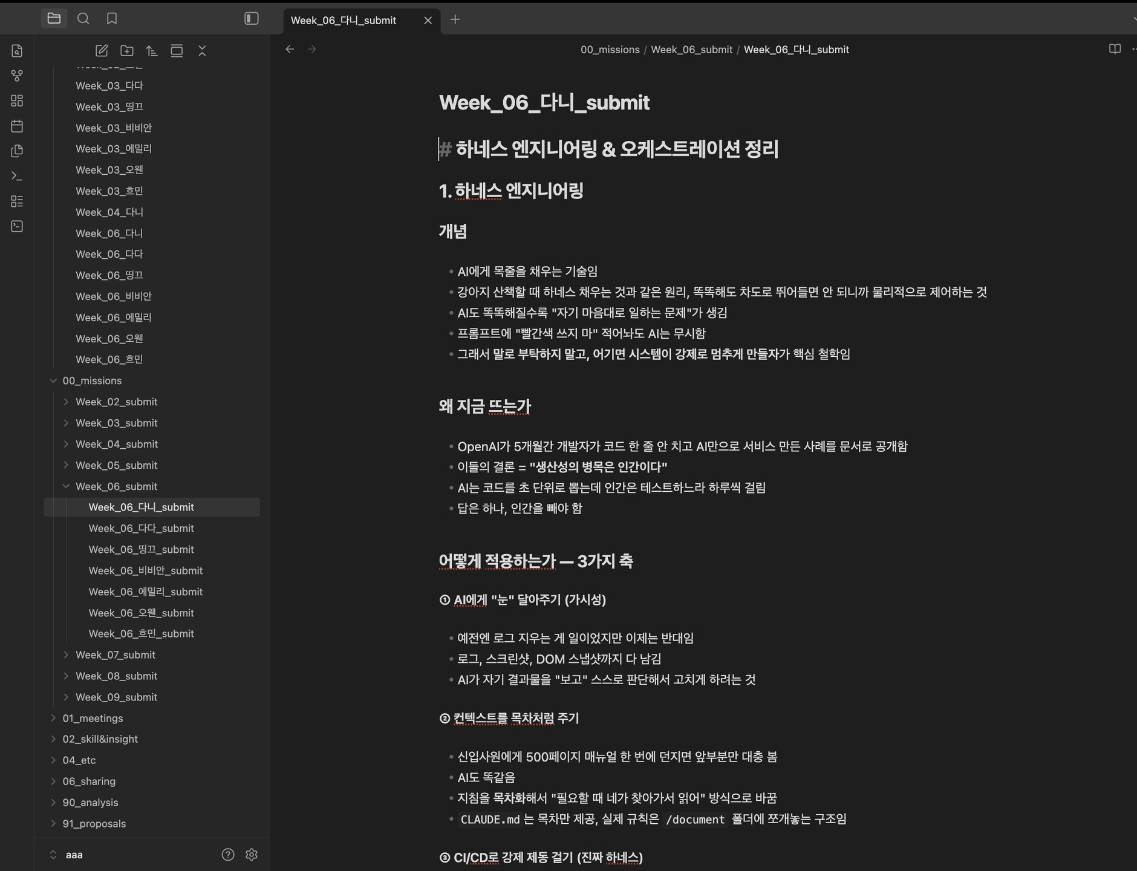Click the note title Week_06_다니_submit
The image size is (1137, 871).
[544, 102]
